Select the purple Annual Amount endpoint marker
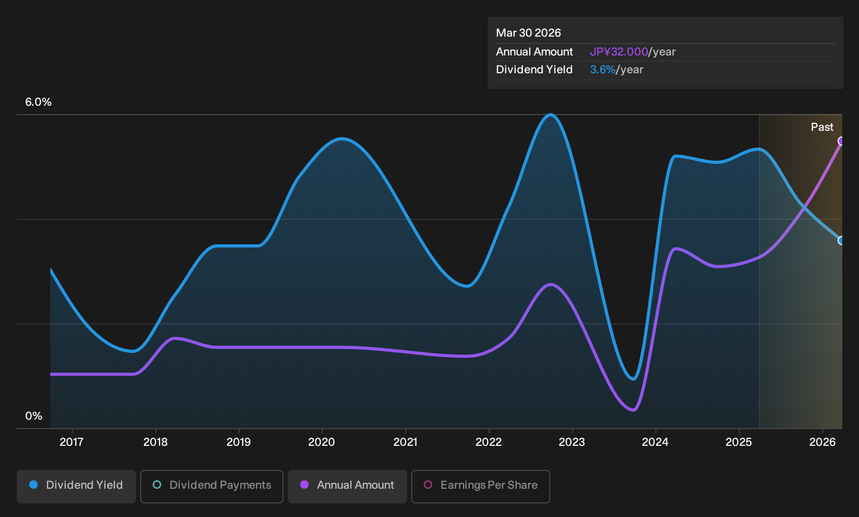The image size is (859, 517). 841,141
